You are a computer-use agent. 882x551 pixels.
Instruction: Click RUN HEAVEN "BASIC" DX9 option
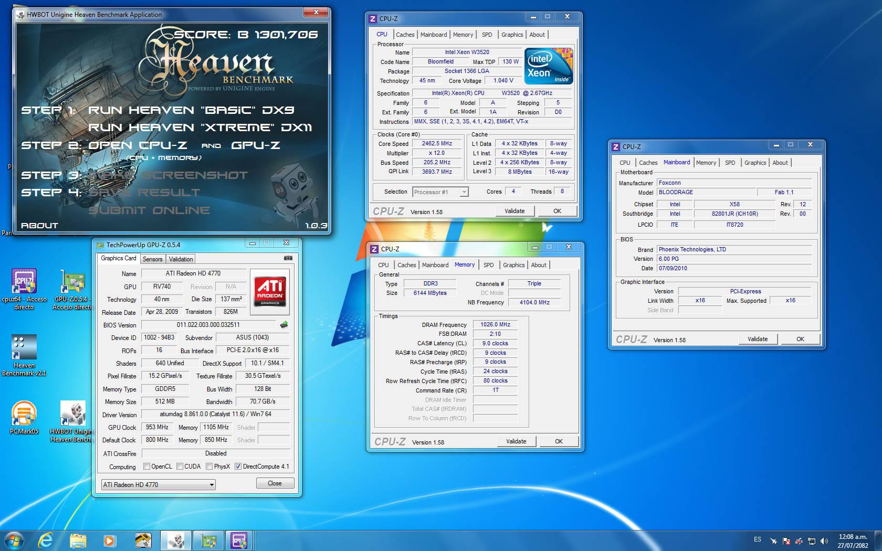coord(191,110)
